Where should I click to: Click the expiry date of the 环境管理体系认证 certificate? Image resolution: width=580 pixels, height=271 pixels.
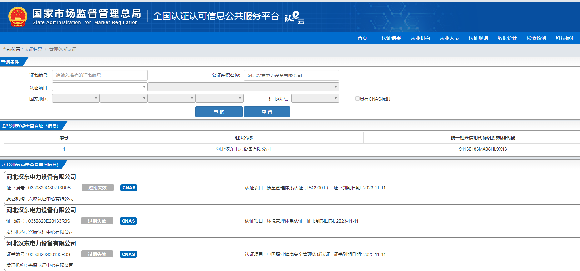point(347,221)
